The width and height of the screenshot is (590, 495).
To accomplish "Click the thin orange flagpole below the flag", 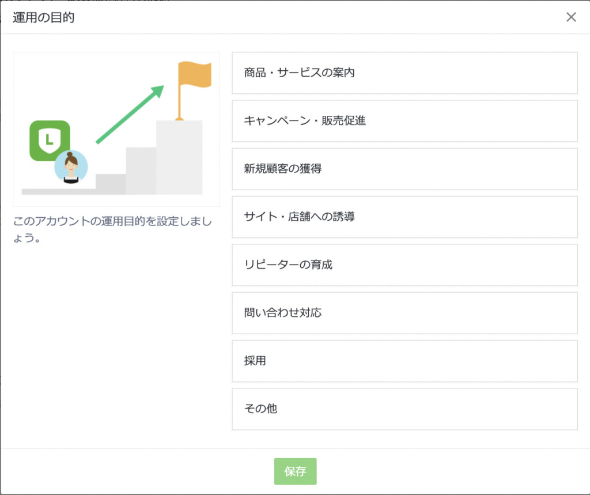I will (x=179, y=103).
